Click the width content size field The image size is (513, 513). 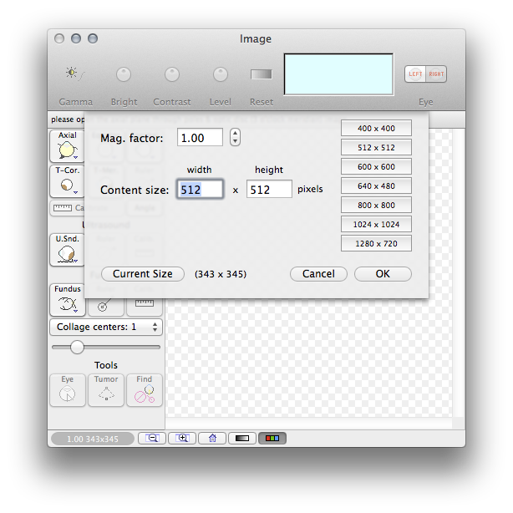coord(200,189)
